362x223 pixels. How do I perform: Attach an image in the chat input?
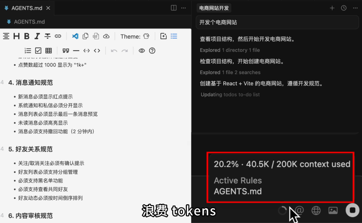click(333, 210)
